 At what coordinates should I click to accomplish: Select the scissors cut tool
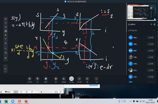[5, 43]
